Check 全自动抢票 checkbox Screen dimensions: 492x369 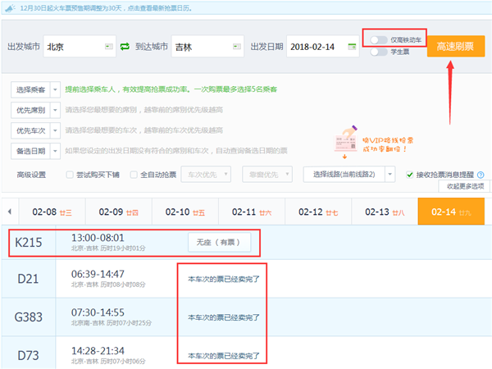tap(134, 175)
